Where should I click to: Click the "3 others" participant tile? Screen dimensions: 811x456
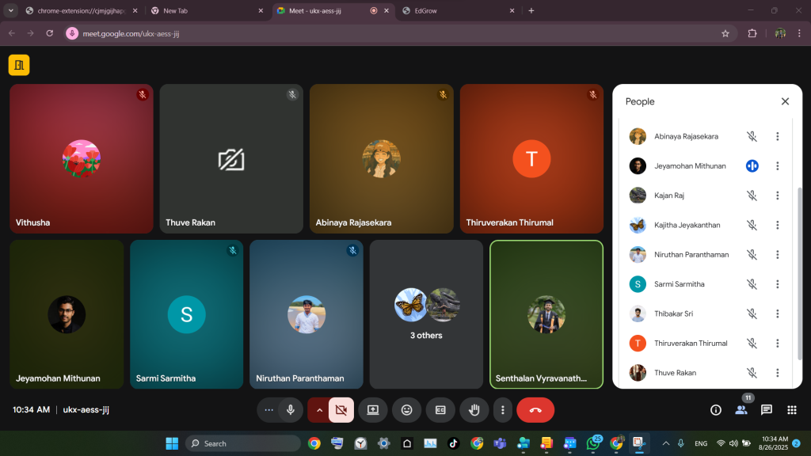coord(426,314)
